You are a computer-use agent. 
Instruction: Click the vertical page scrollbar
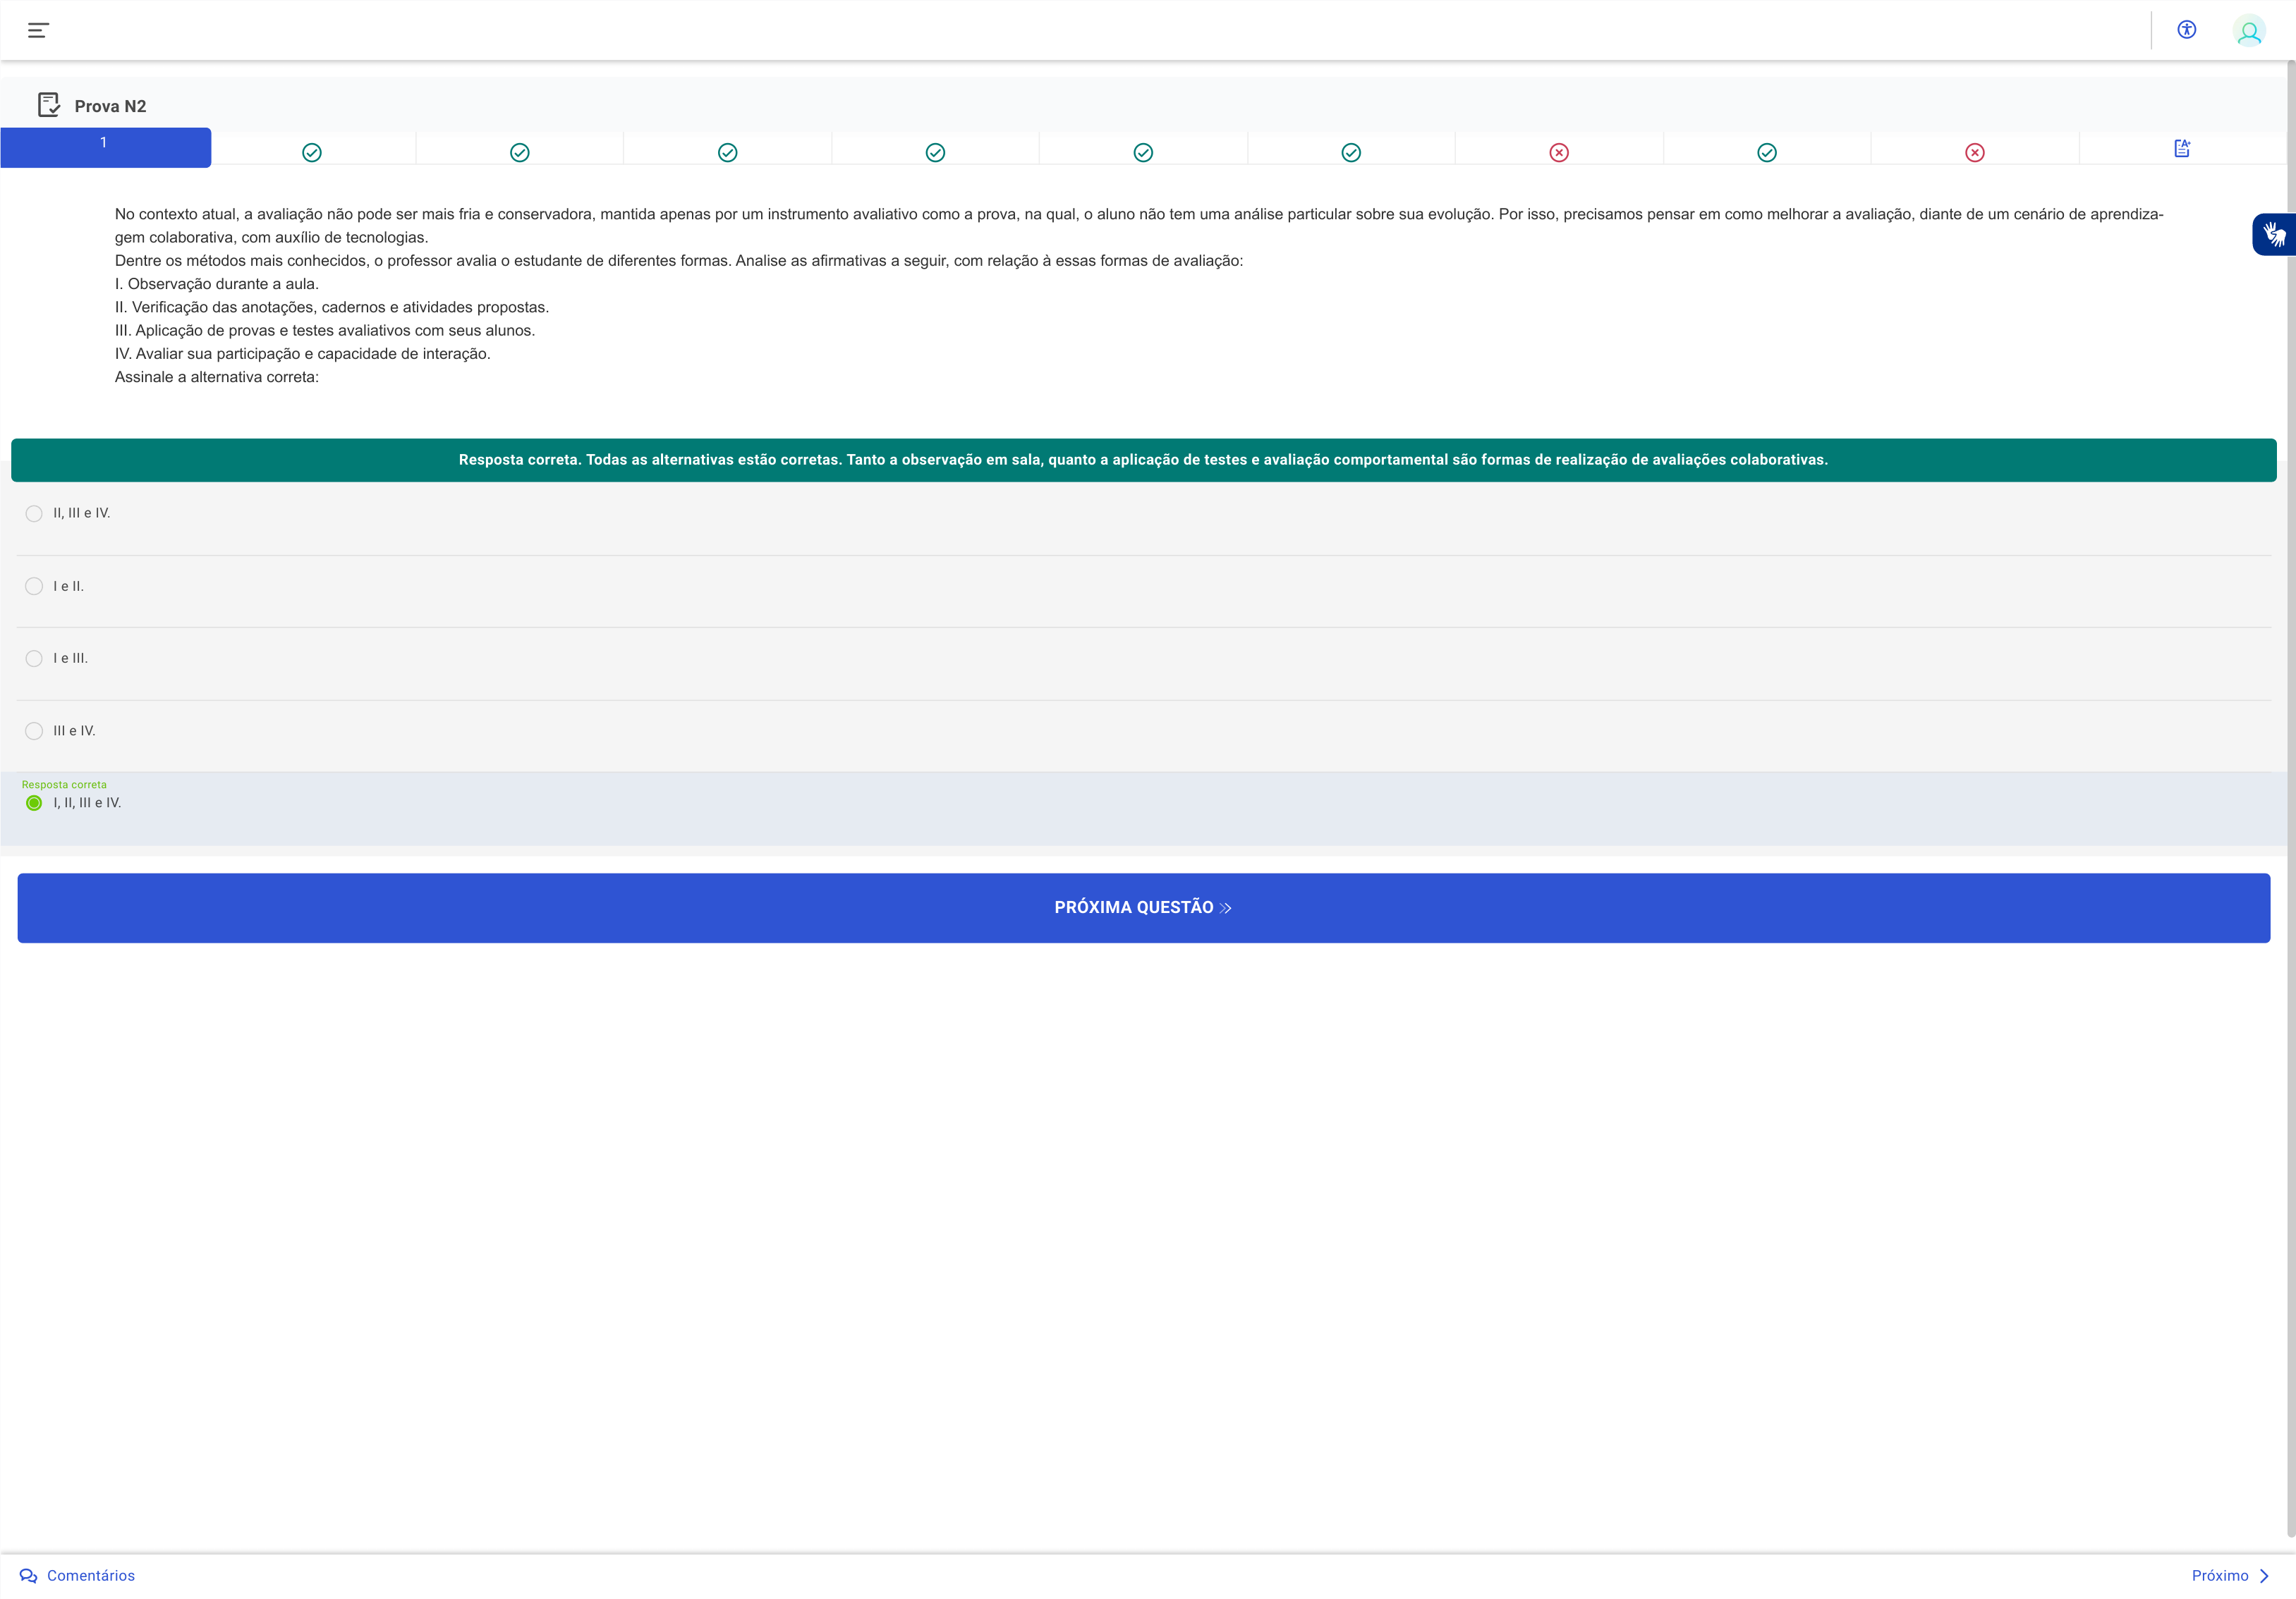coord(2290,799)
